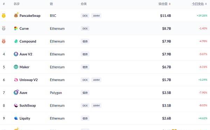Viewport: 210px width, 130px height.
Task: Sort by 今日变化 column arrows
Action: tap(206, 4)
